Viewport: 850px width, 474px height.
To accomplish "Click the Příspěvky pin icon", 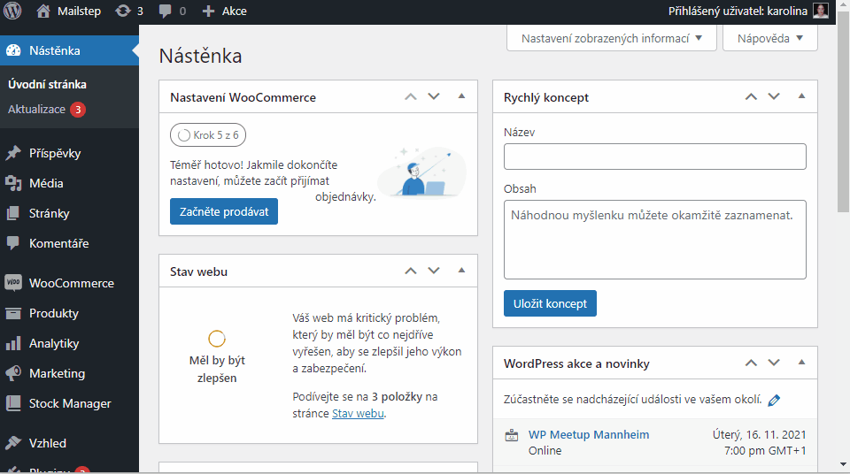I will pos(13,153).
